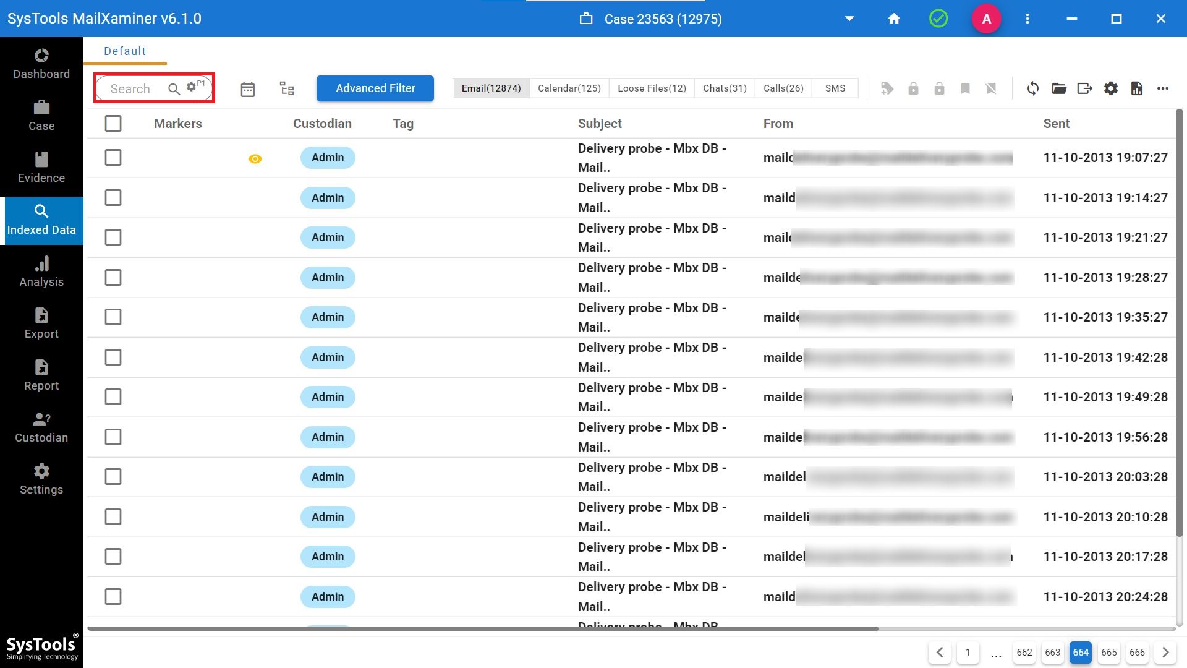Image resolution: width=1187 pixels, height=668 pixels.
Task: Switch to the Calendar(125) tab
Action: pyautogui.click(x=569, y=88)
